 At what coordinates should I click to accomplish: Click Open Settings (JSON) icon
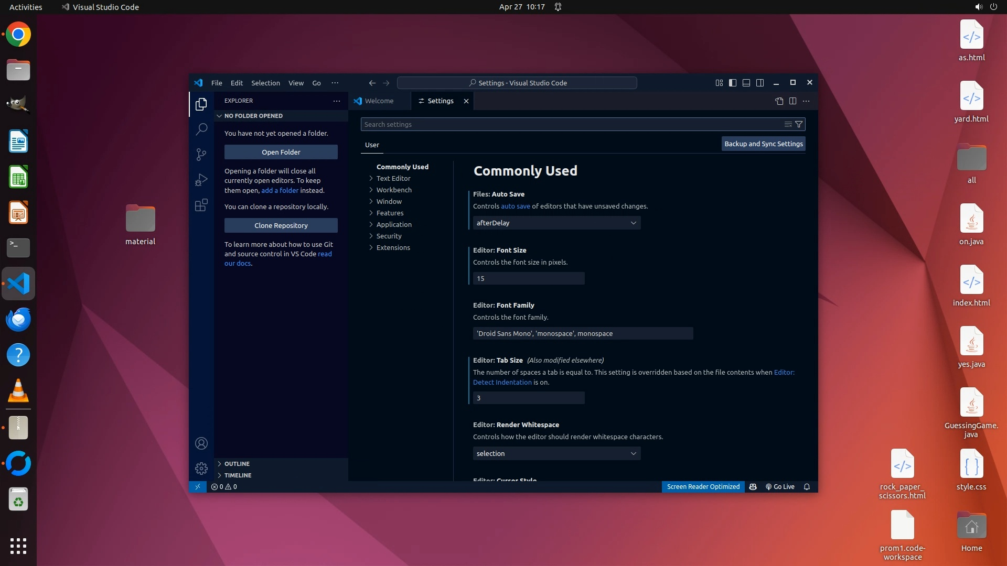point(779,101)
